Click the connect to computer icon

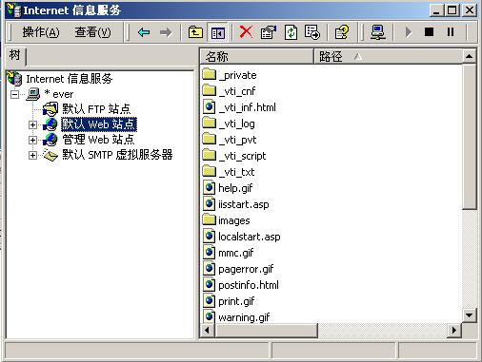(x=378, y=32)
